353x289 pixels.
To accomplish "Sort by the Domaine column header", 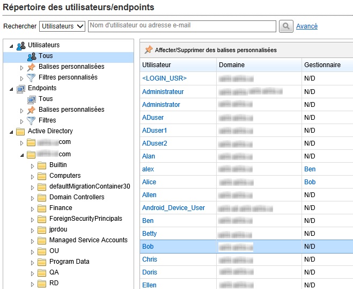I will [x=232, y=65].
